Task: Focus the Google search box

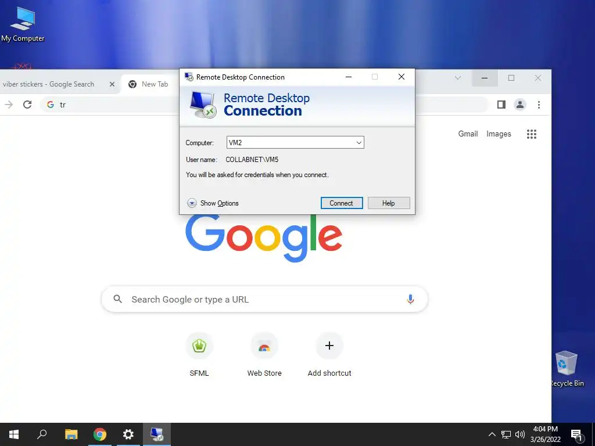Action: 264,299
